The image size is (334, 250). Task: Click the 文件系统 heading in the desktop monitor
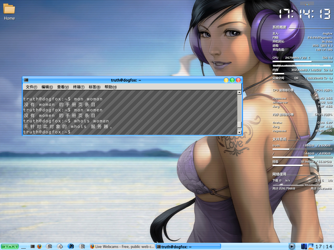pyautogui.click(x=279, y=139)
